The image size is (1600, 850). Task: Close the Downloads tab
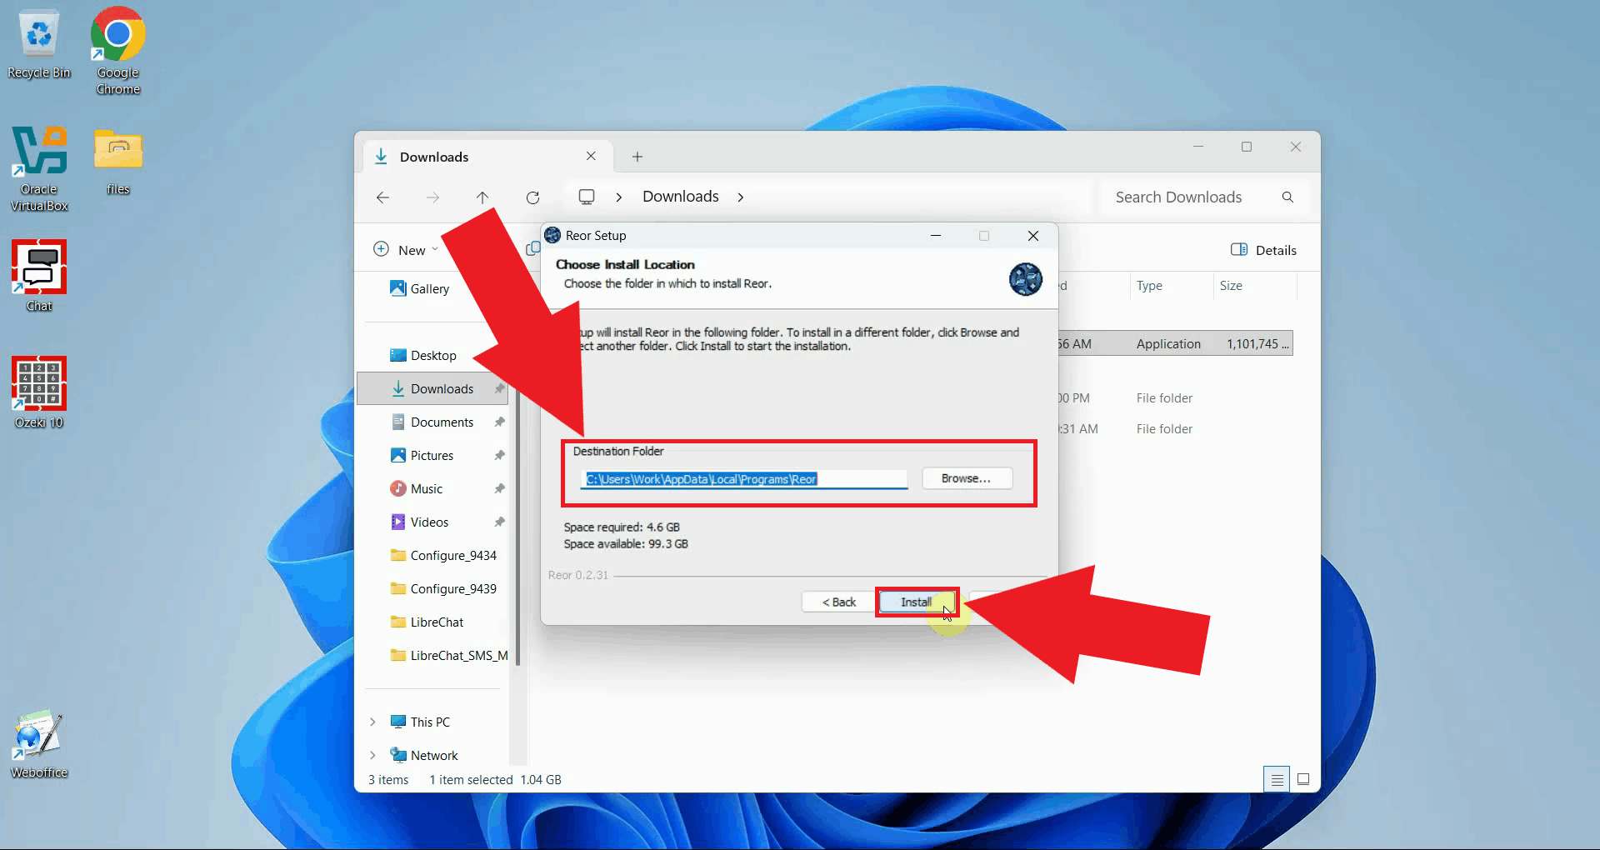(591, 156)
